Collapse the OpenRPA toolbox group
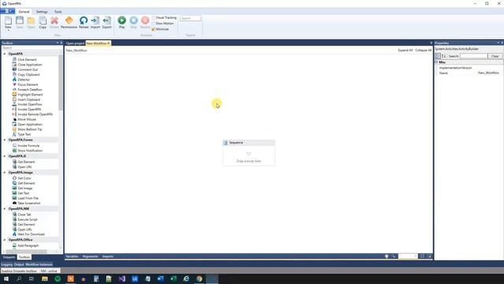Viewport: 504px width, 284px height. 5,54
